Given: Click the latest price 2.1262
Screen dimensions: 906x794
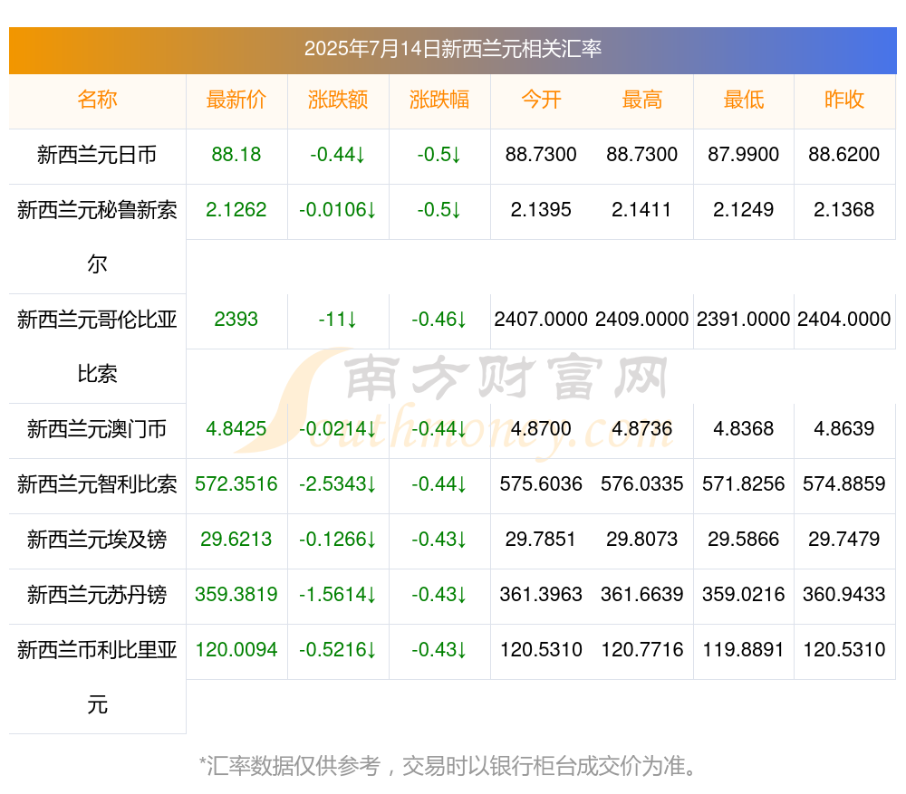Looking at the screenshot, I should [236, 210].
